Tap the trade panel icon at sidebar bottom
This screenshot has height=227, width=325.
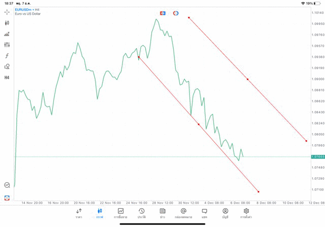tap(7, 197)
